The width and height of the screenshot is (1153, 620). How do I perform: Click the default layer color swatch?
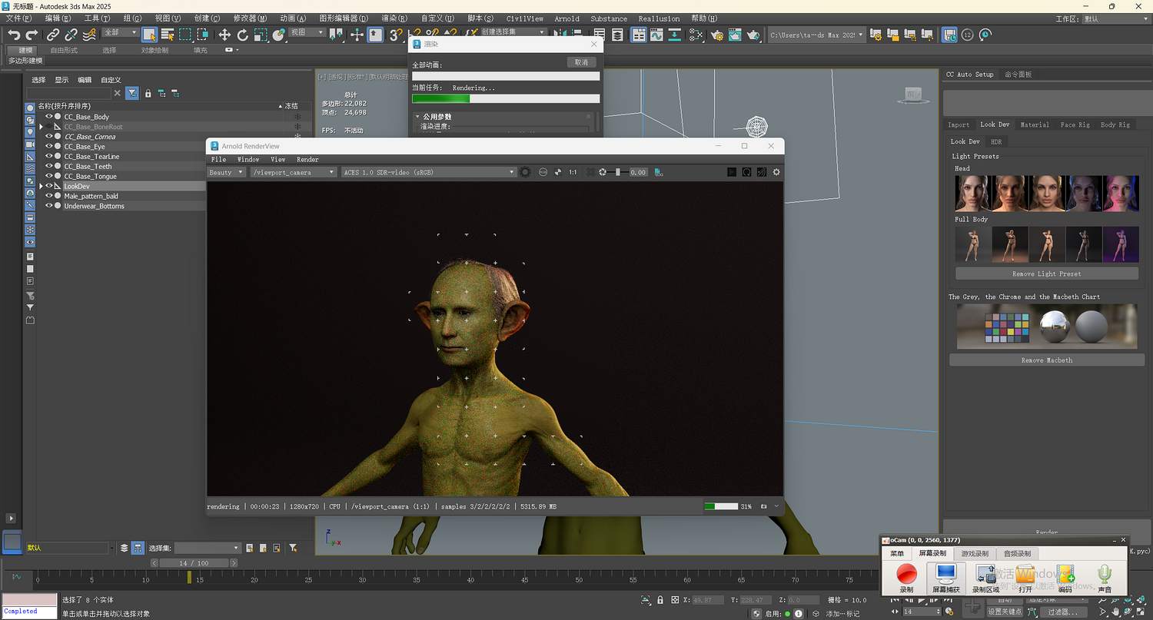(12, 542)
